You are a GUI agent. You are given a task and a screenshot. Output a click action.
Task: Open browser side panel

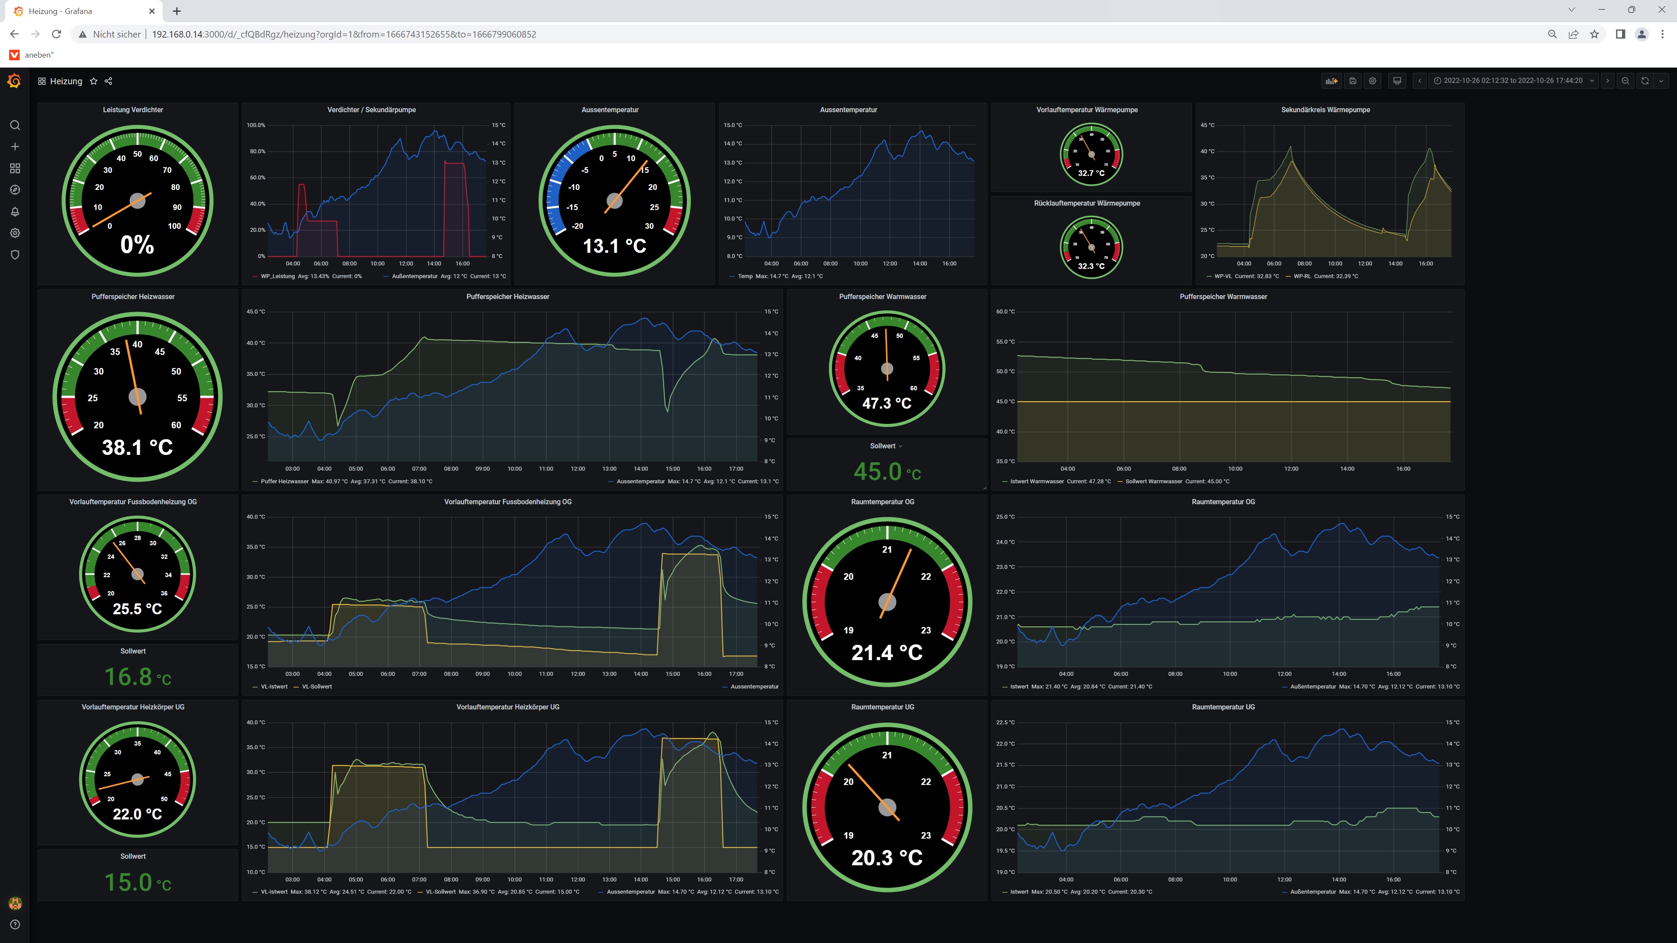[1620, 34]
